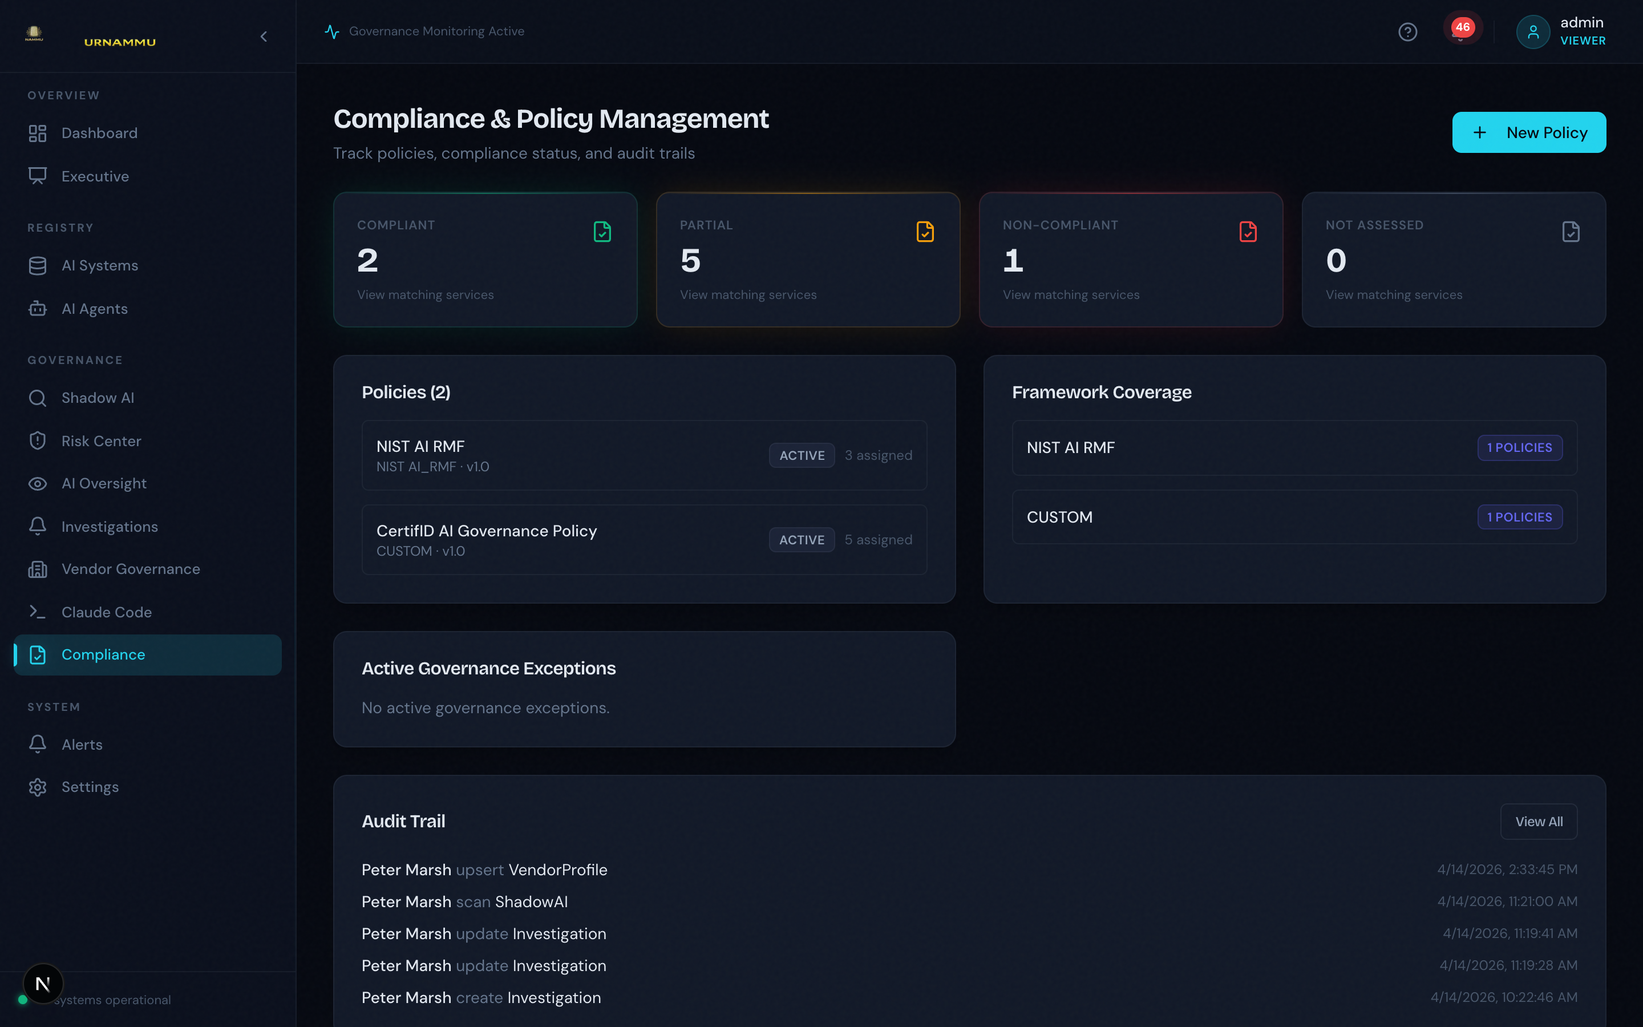Viewport: 1643px width, 1027px height.
Task: Click the N circle button at bottom left
Action: 43,983
